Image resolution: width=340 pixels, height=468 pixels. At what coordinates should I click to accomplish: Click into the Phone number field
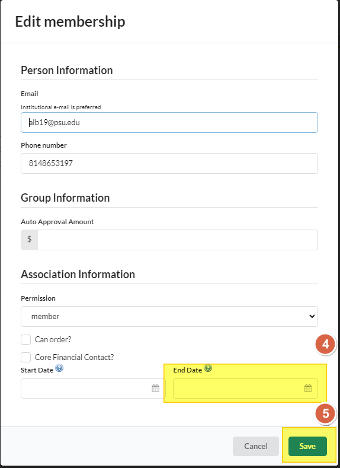(169, 163)
